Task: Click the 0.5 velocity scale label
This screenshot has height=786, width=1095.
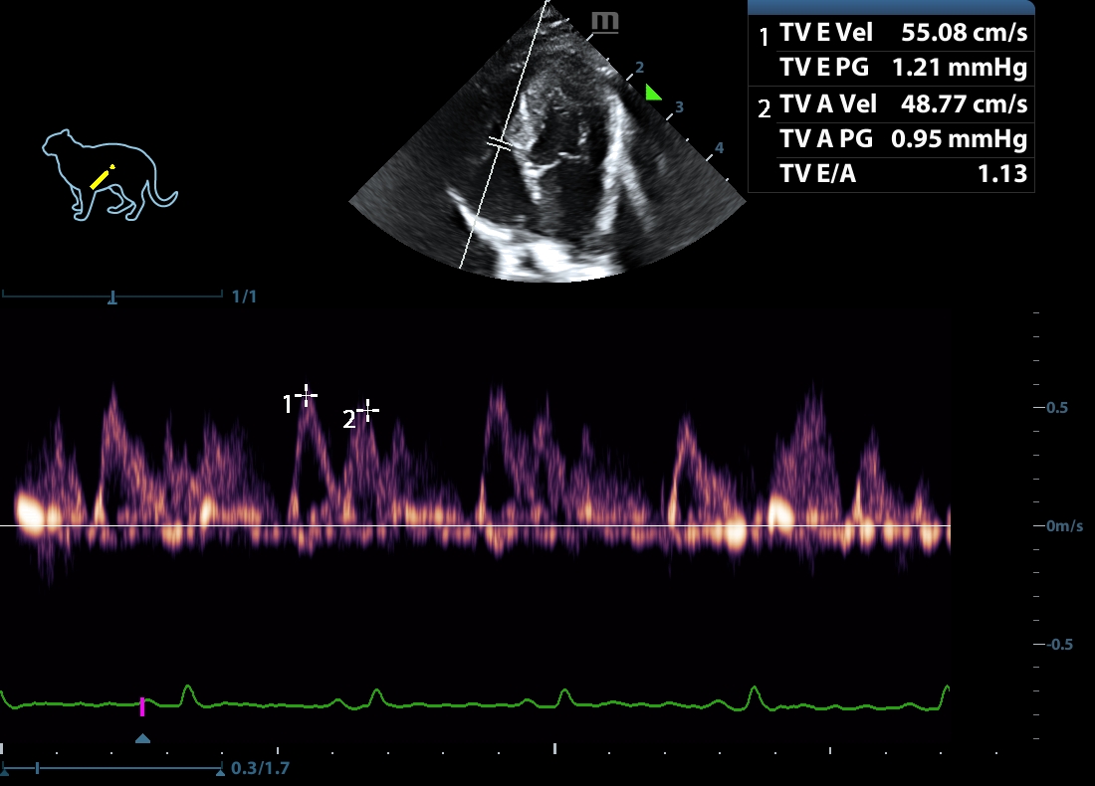Action: pyautogui.click(x=1057, y=408)
